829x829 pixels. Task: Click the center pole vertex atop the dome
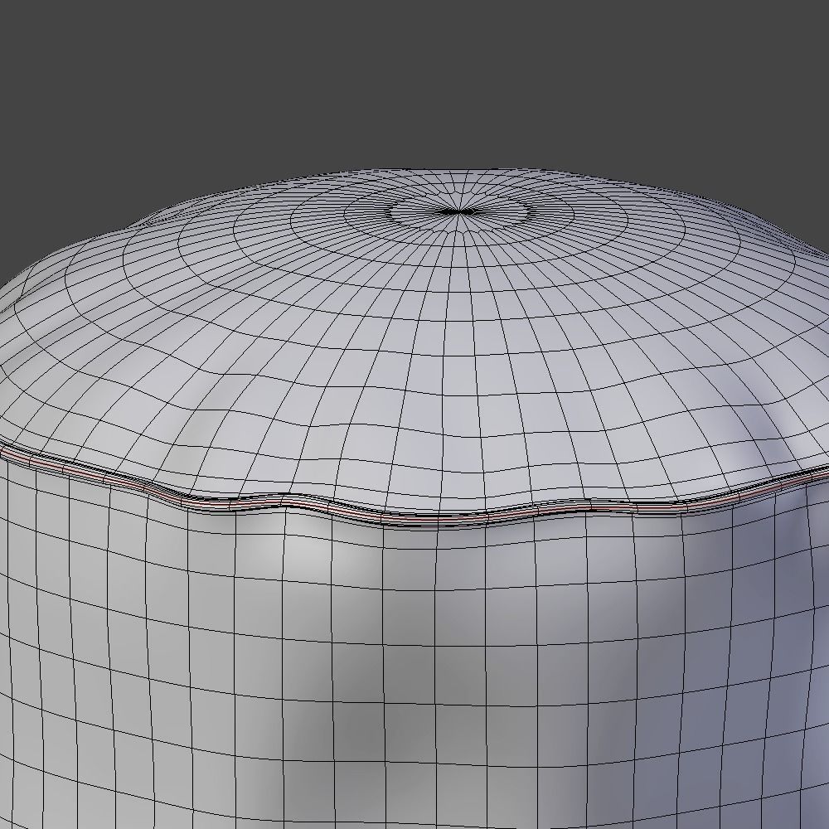[459, 211]
